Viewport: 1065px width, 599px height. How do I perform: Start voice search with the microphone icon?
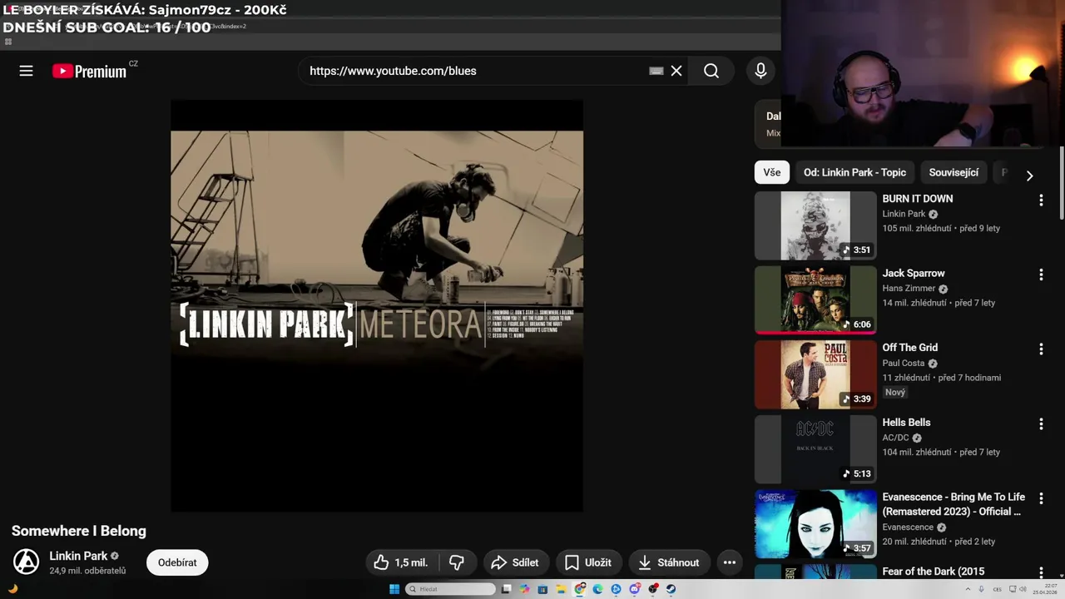click(760, 72)
